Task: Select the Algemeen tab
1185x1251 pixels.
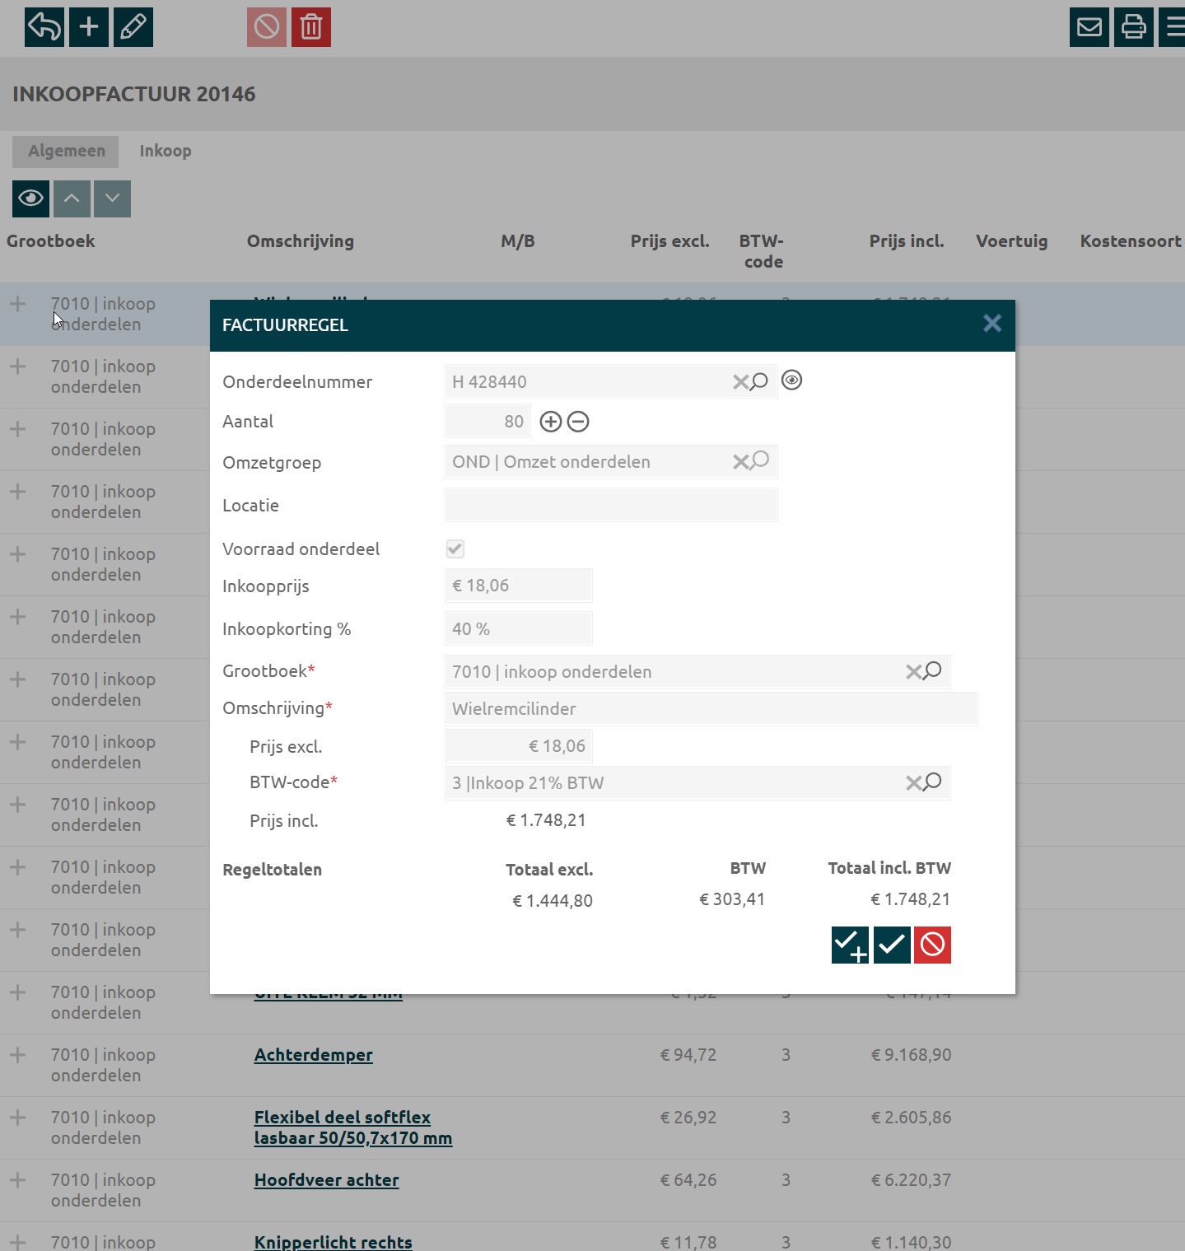Action: point(67,151)
